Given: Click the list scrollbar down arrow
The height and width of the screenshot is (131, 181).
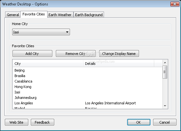Looking at the screenshot, I should click(x=165, y=106).
